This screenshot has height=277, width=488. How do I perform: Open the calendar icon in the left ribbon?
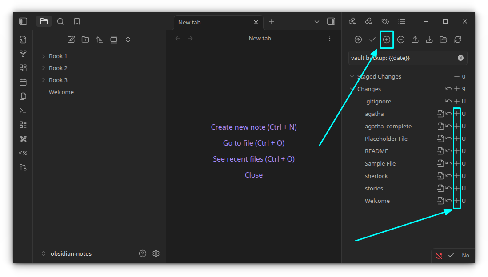(23, 82)
